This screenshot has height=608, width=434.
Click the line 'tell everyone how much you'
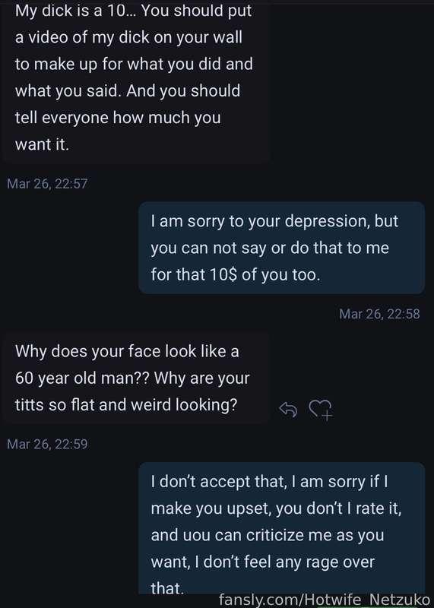coord(118,118)
